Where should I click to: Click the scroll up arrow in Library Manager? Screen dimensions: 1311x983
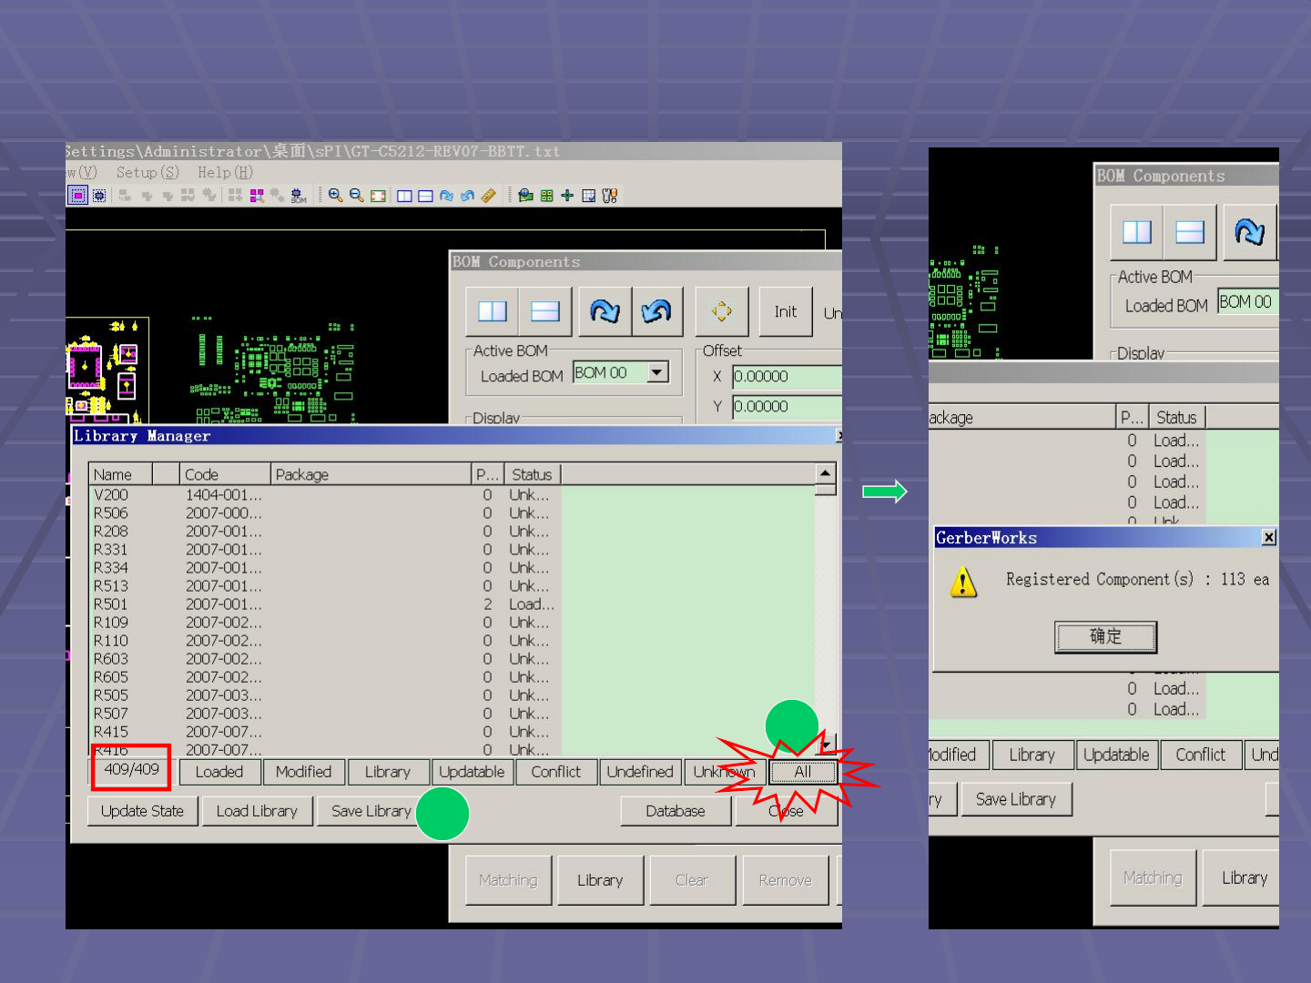coord(825,473)
